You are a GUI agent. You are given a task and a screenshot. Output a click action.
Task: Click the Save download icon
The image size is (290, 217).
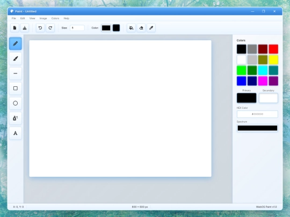pos(25,28)
